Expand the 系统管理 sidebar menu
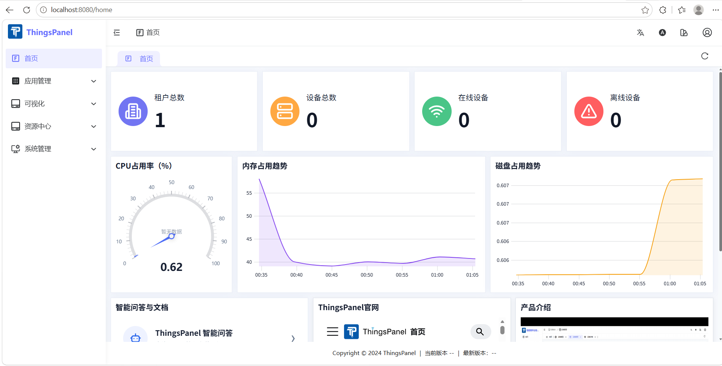Screen dimensions: 722x366 point(54,149)
